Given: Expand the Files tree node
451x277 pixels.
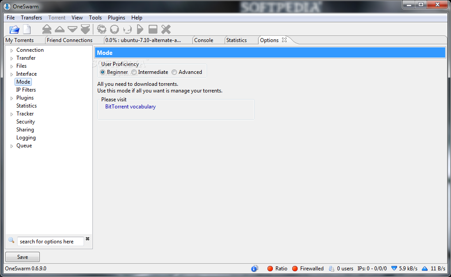Looking at the screenshot, I should tap(12, 66).
